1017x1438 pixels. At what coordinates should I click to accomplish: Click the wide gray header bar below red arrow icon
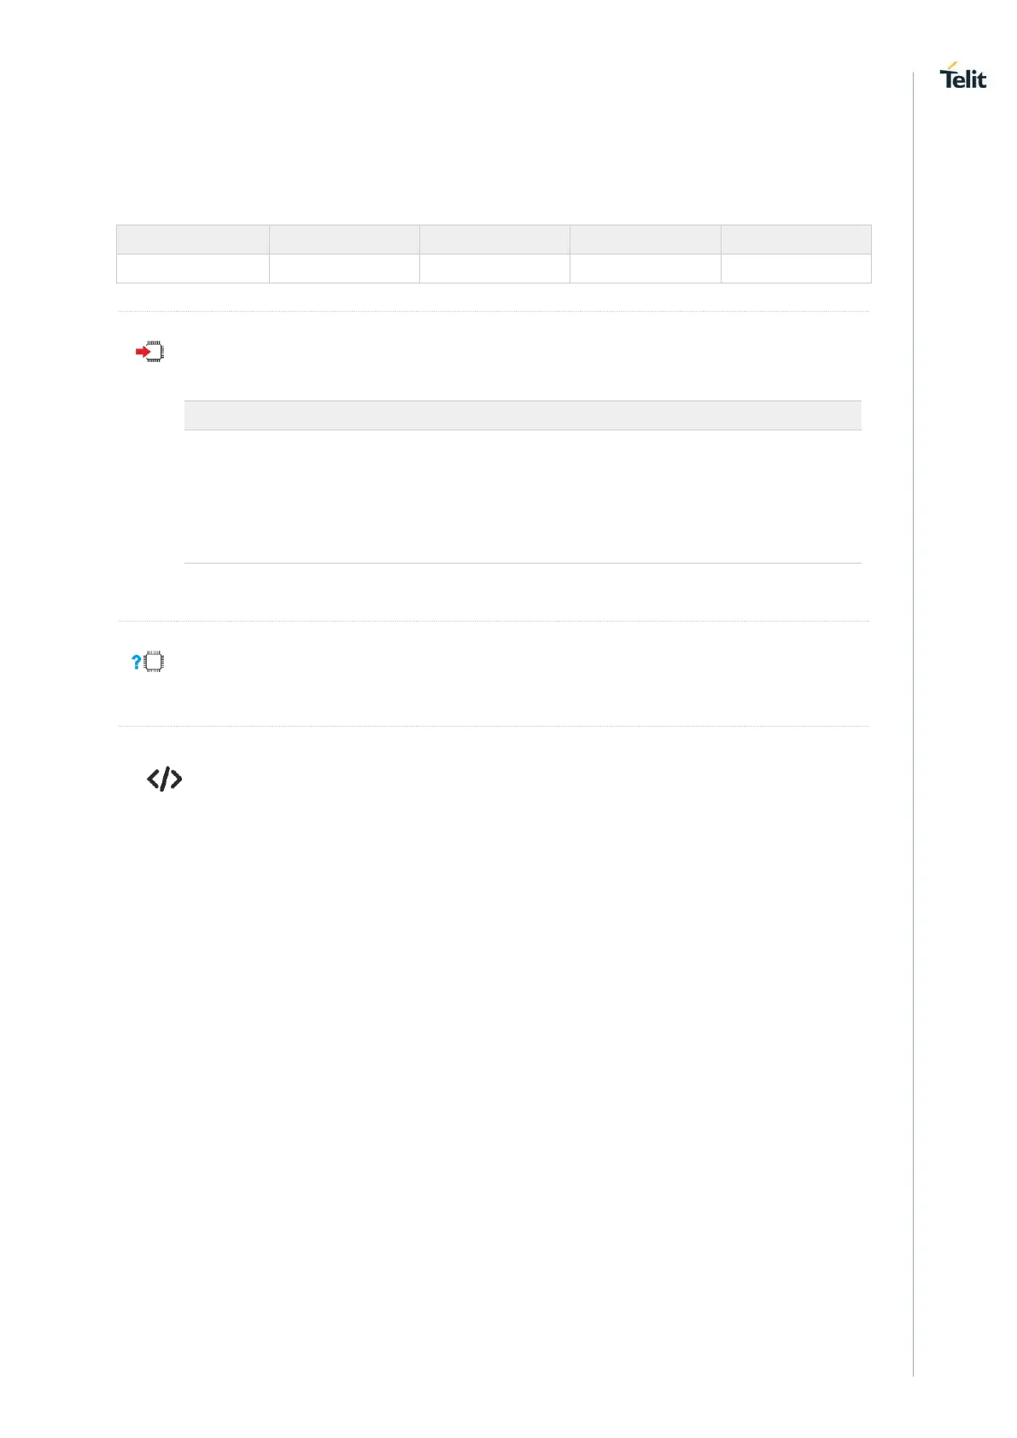pos(523,415)
